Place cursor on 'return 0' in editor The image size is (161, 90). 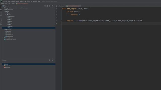(75, 15)
